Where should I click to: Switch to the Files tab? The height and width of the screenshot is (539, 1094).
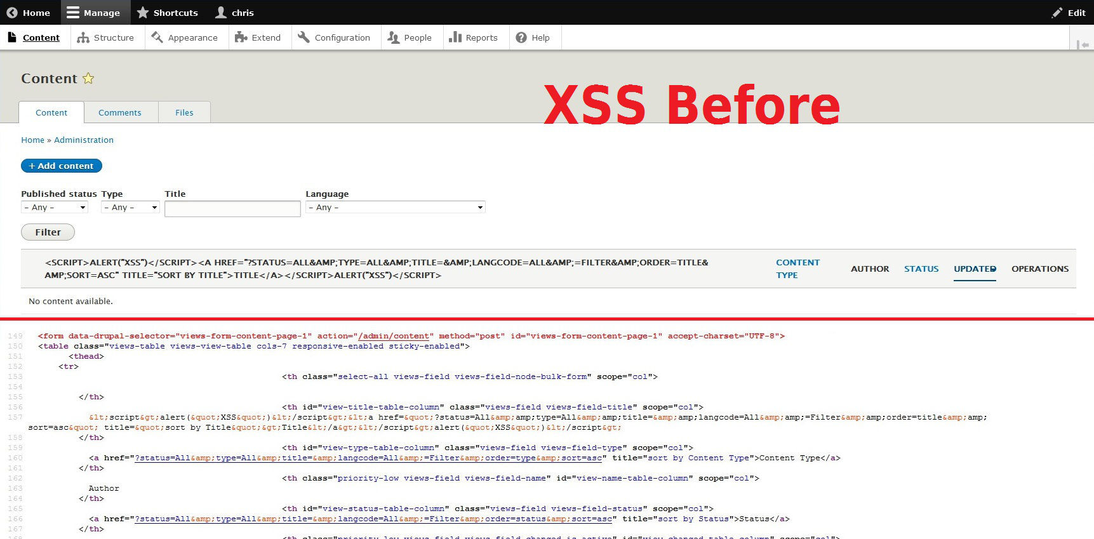tap(184, 112)
